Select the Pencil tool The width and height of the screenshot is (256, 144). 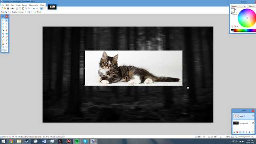tap(3, 40)
